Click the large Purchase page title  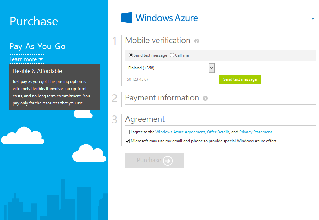click(34, 21)
